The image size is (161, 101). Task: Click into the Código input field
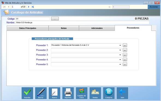coord(33,19)
